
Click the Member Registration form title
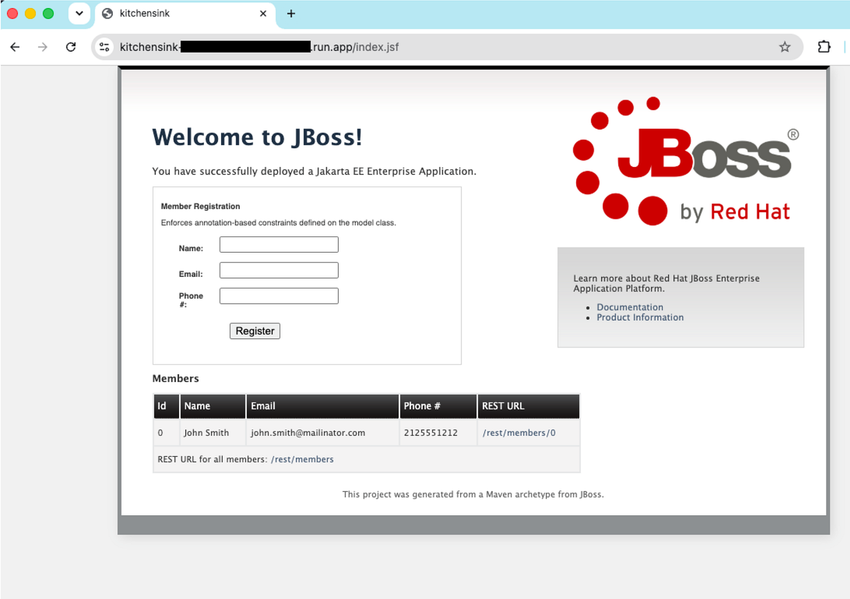(200, 207)
